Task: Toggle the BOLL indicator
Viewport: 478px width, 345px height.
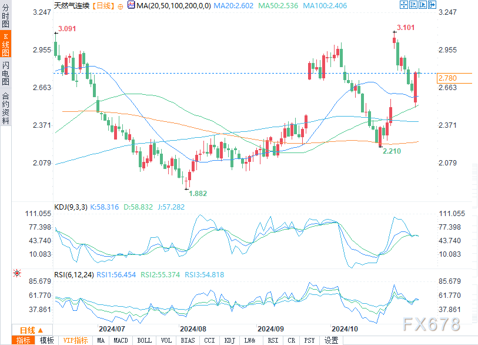Action: pyautogui.click(x=144, y=340)
